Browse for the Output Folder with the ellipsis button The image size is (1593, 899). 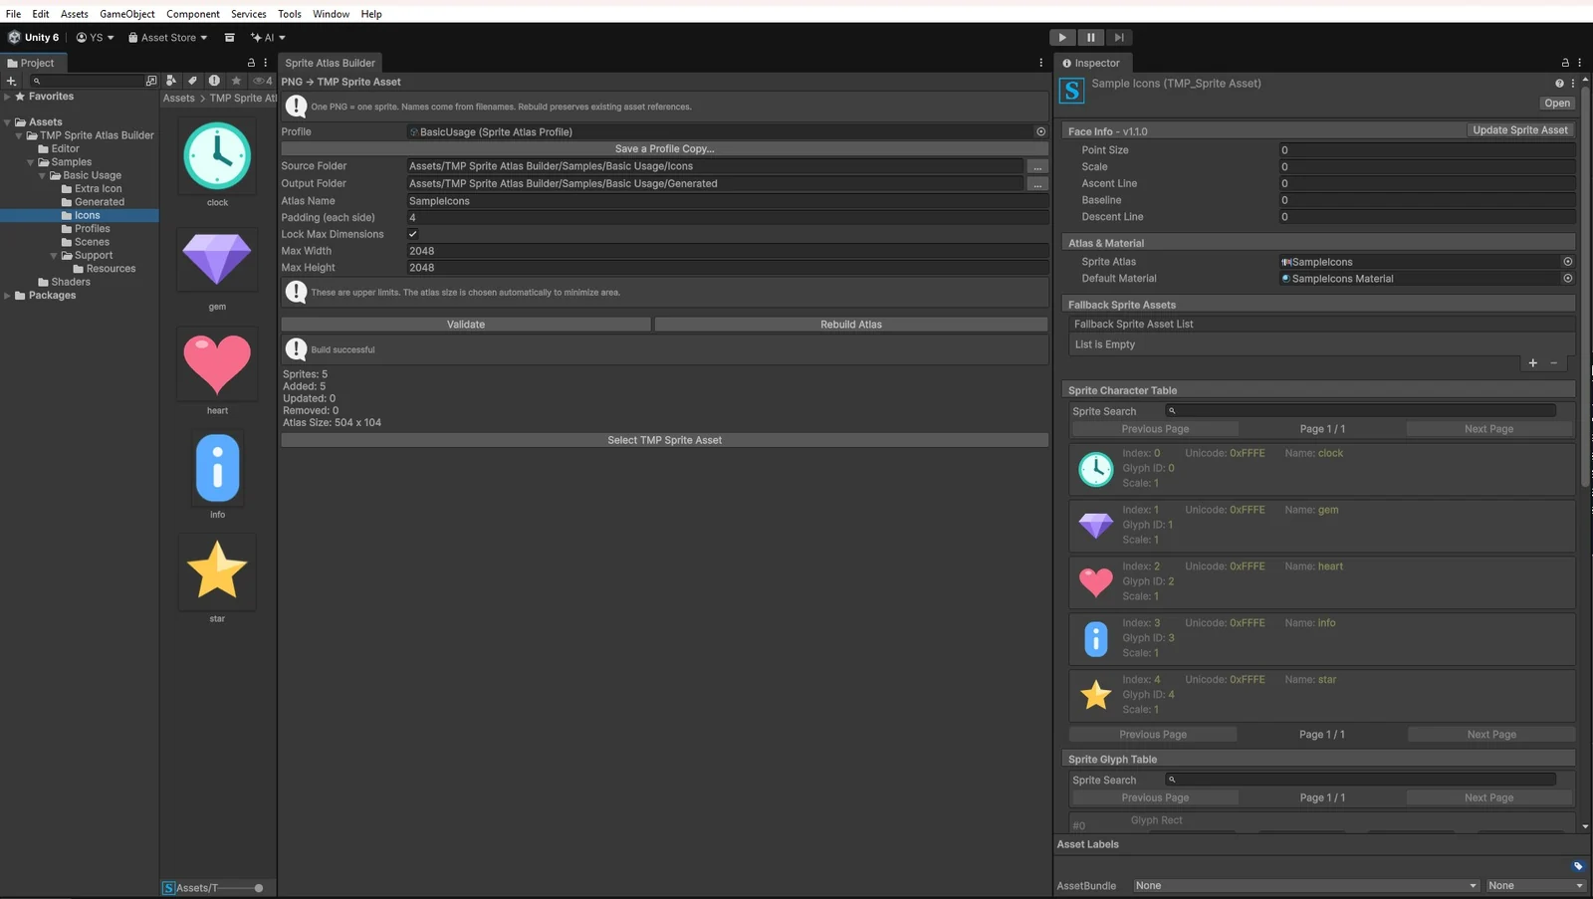pos(1037,183)
